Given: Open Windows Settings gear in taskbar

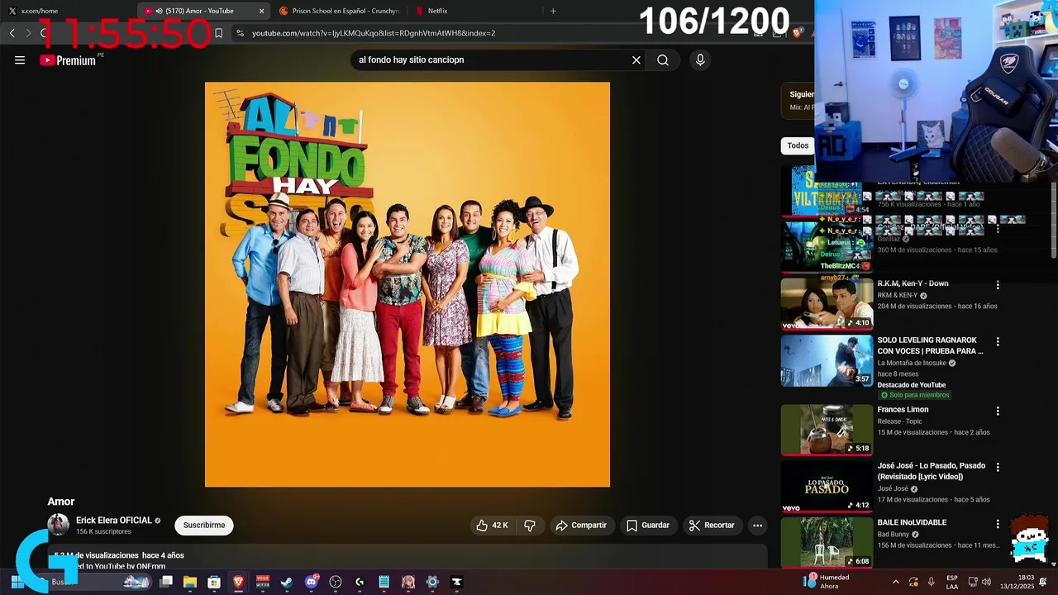Looking at the screenshot, I should pos(432,582).
